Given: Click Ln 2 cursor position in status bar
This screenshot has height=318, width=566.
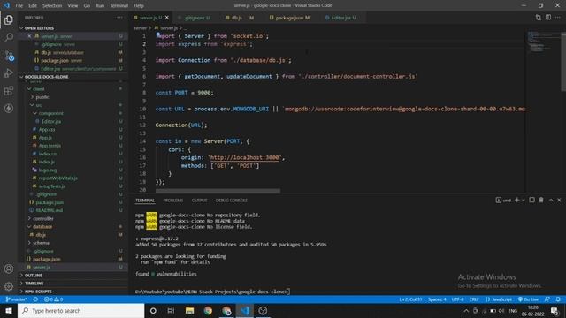Looking at the screenshot, I should coord(410,299).
